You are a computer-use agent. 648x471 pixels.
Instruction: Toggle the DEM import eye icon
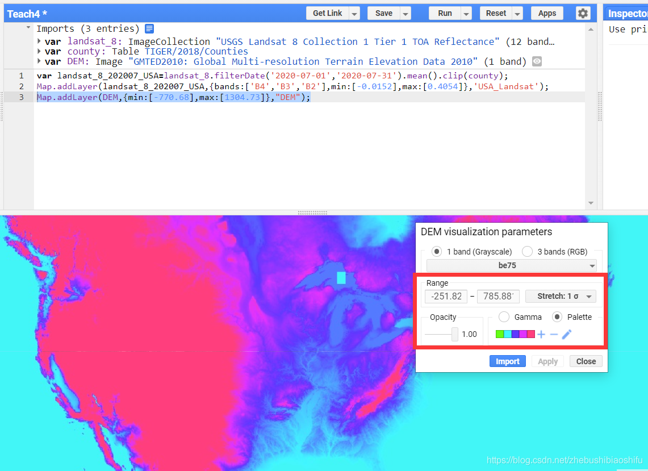coord(536,61)
